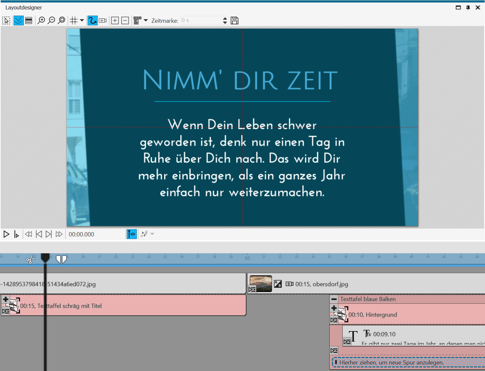Select the camera pan mode icon

[103, 20]
